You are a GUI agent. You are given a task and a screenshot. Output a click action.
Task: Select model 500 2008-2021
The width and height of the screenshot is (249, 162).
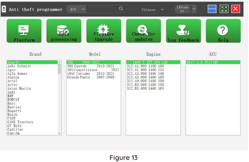94,62
